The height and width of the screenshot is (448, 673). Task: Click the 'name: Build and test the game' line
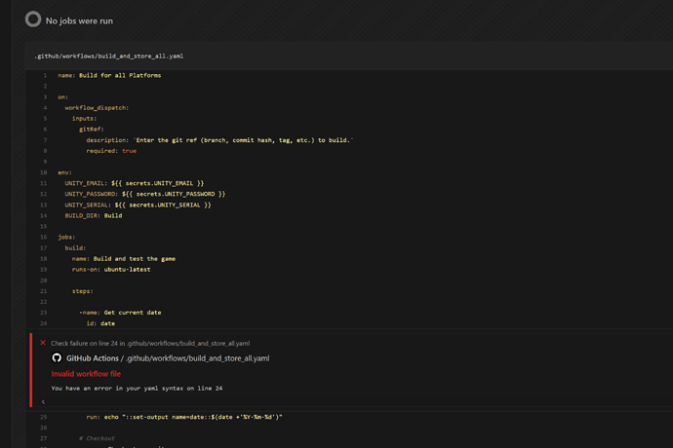[124, 259]
